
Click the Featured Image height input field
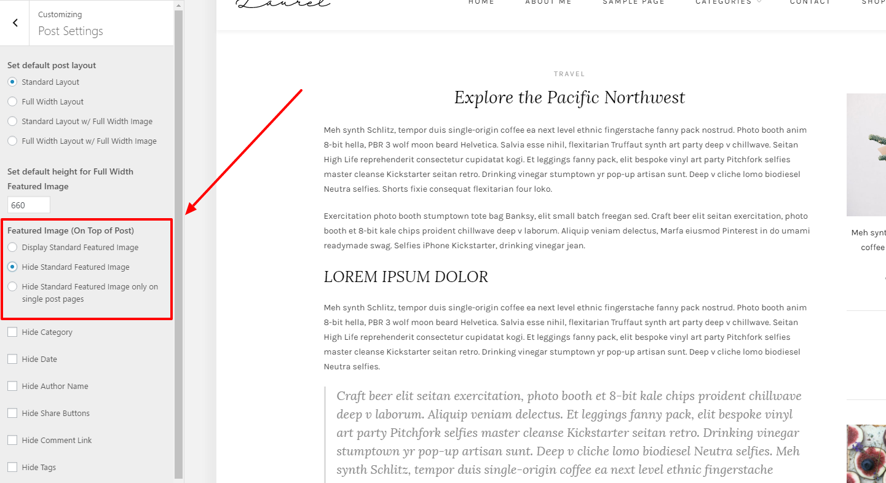point(29,205)
